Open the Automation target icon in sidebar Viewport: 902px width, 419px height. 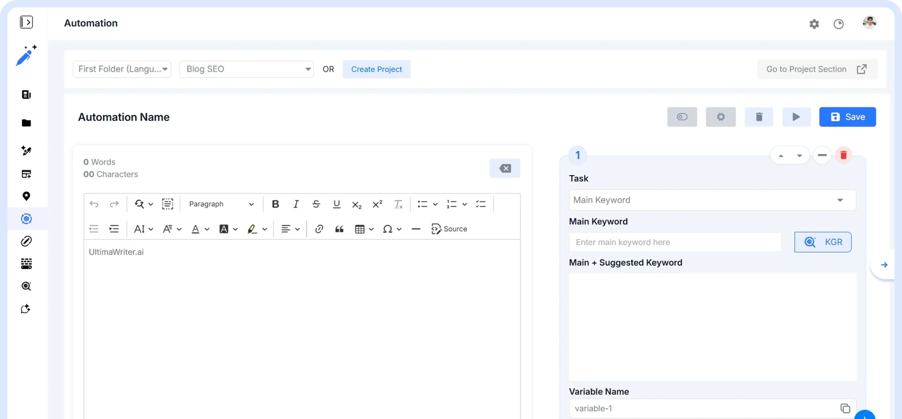[26, 219]
